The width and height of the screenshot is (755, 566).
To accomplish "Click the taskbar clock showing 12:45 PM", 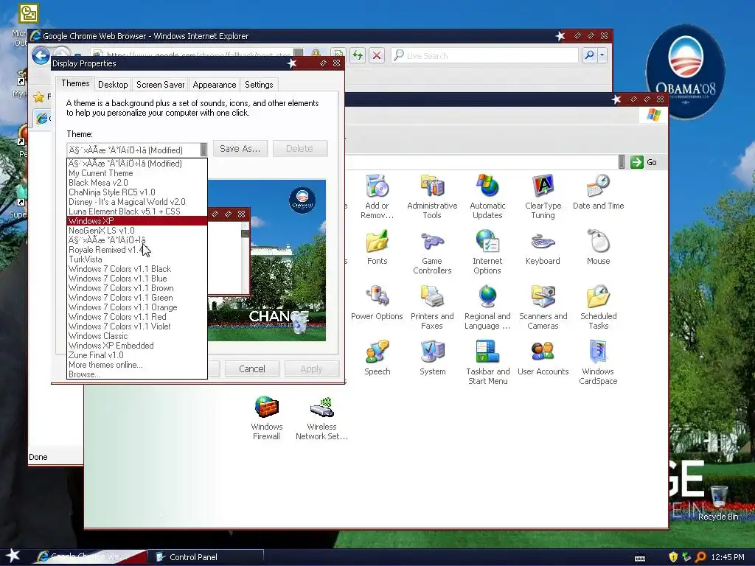I will coord(728,557).
